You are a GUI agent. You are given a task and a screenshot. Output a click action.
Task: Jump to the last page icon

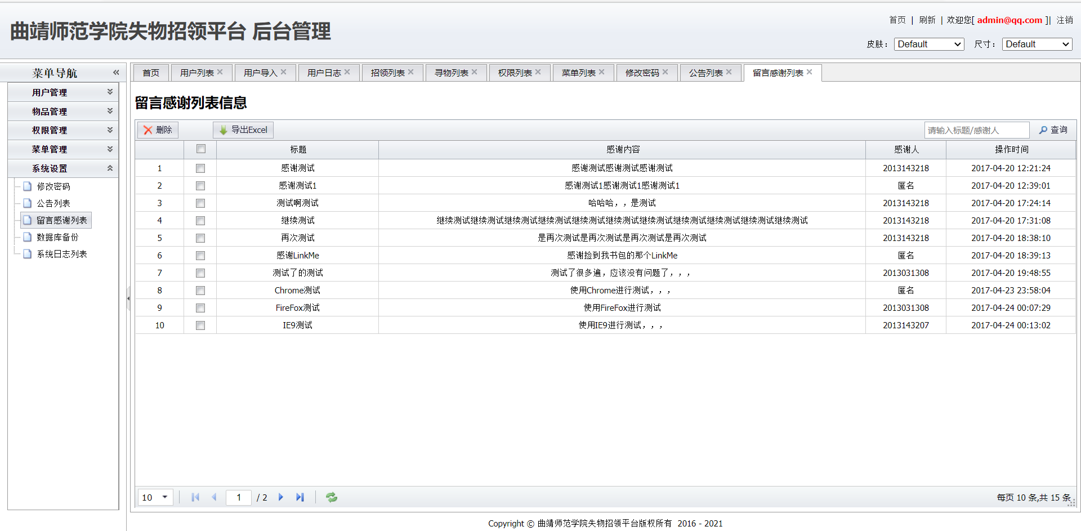click(300, 497)
